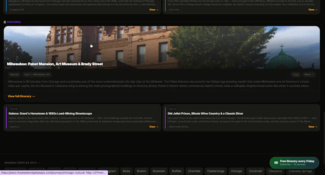
Task: Click Milwaukee description paragraph text
Action: pyautogui.click(x=158, y=84)
